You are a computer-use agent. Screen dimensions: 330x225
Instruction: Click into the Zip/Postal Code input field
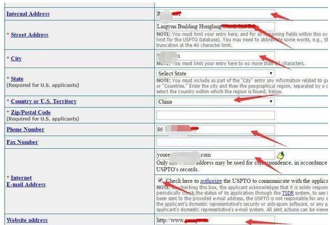(x=215, y=115)
